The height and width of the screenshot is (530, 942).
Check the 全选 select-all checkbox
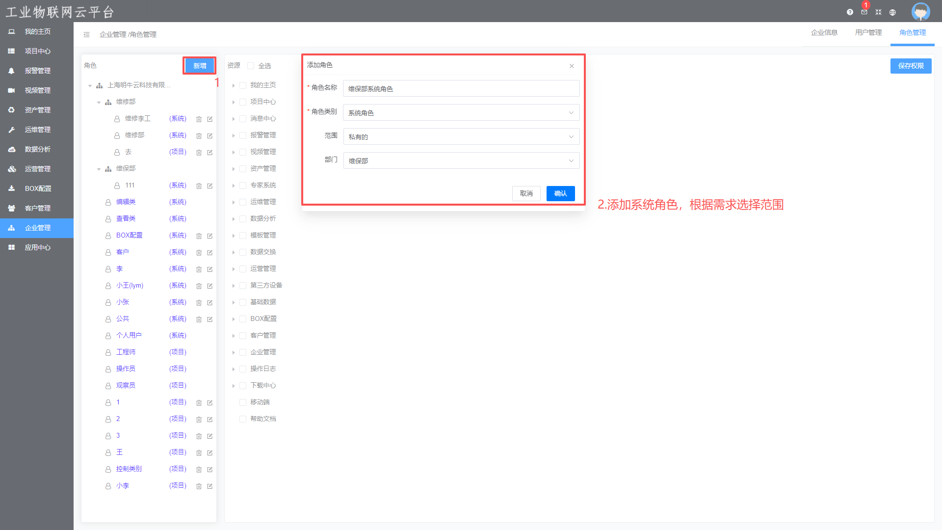click(x=251, y=66)
